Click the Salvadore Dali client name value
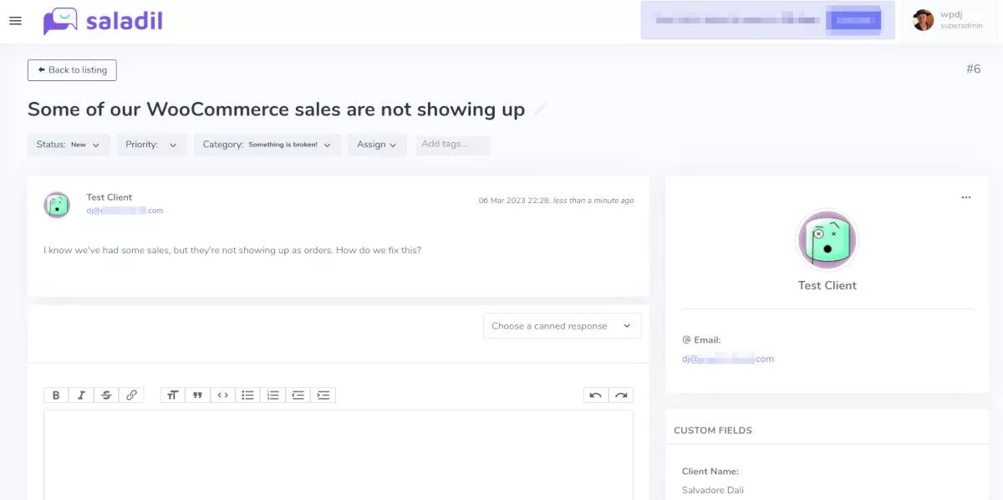The width and height of the screenshot is (1003, 500). click(713, 490)
